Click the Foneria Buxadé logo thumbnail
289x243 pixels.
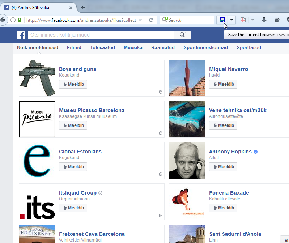point(187,202)
